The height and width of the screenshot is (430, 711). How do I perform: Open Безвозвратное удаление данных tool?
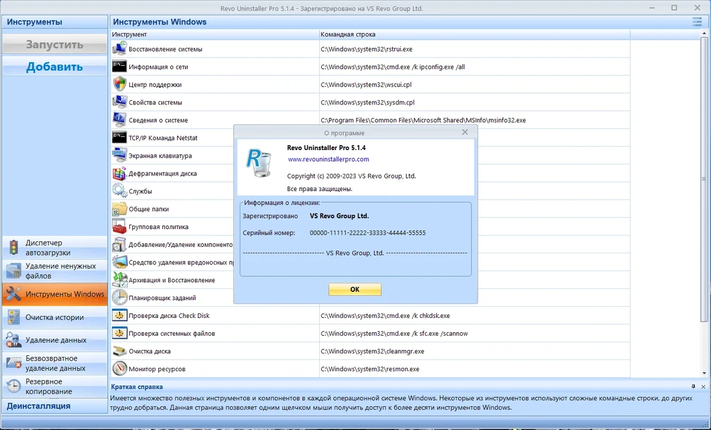point(55,364)
